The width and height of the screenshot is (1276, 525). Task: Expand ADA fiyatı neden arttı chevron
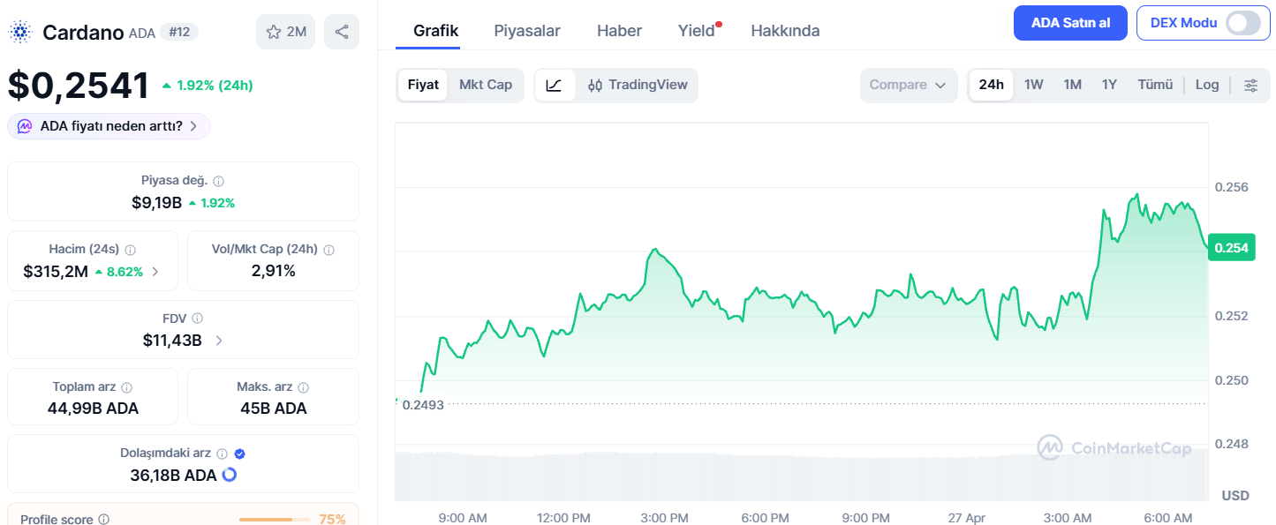pos(193,126)
